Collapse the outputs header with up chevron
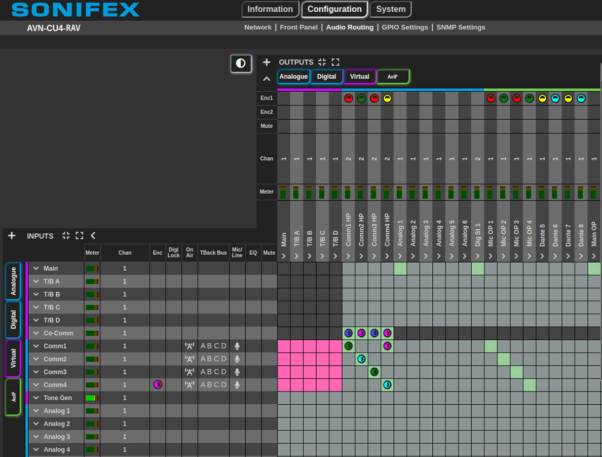Screen dimensions: 602x457 [267, 79]
